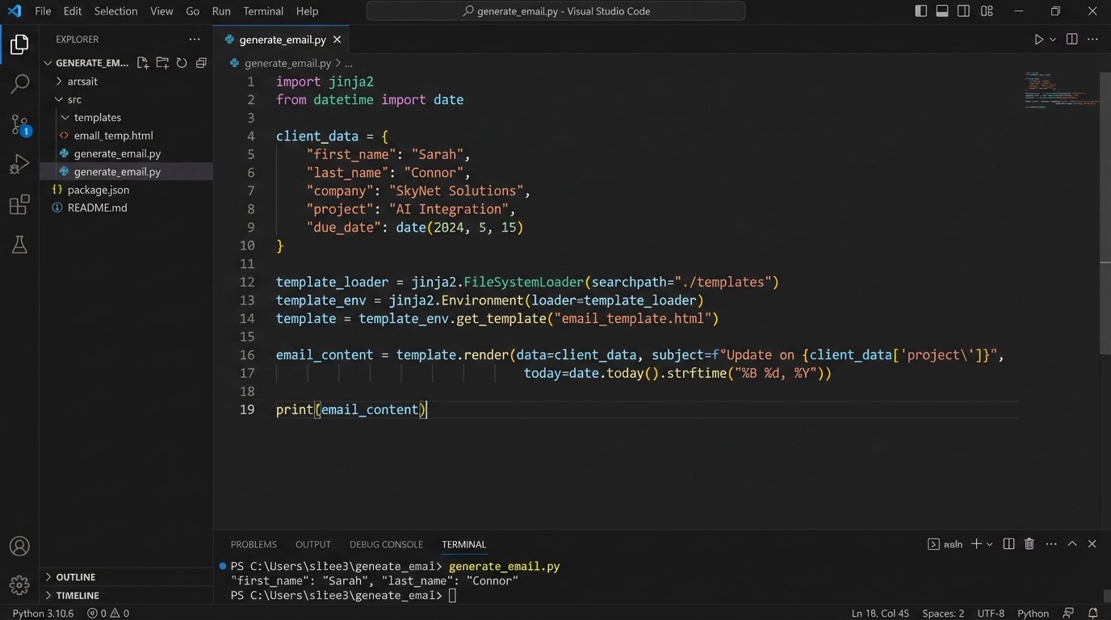Collapse the templates folder
Image resolution: width=1111 pixels, height=620 pixels.
97,118
